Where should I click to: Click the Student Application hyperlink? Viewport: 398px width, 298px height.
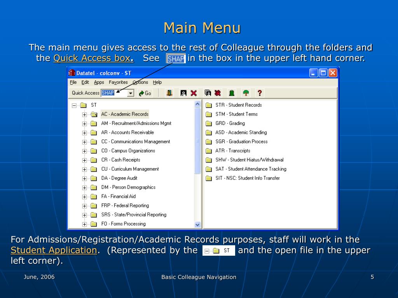(x=54, y=250)
